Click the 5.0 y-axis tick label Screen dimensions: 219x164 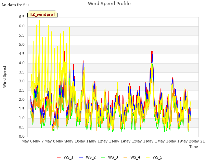22,45
